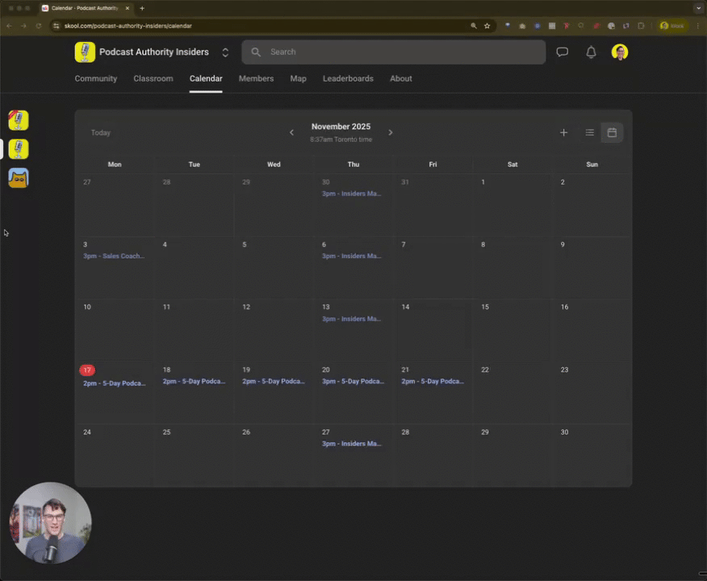Switch to month grid view
This screenshot has width=707, height=581.
click(x=612, y=132)
